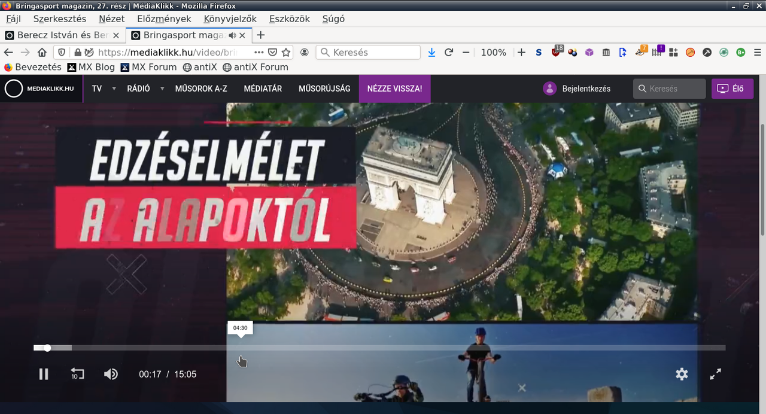This screenshot has height=414, width=766.
Task: Open the blue page-plus extension
Action: click(623, 52)
